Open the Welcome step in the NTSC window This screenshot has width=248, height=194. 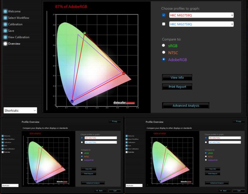6,136
